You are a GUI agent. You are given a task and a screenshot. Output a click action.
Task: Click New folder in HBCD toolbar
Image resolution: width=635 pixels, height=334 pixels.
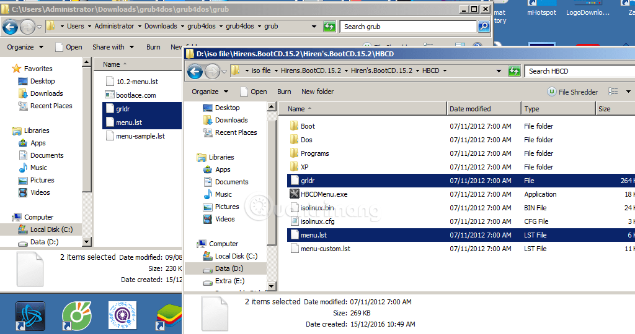(317, 92)
